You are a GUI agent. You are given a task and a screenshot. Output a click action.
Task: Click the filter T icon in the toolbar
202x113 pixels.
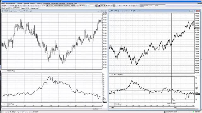(x=29, y=6)
